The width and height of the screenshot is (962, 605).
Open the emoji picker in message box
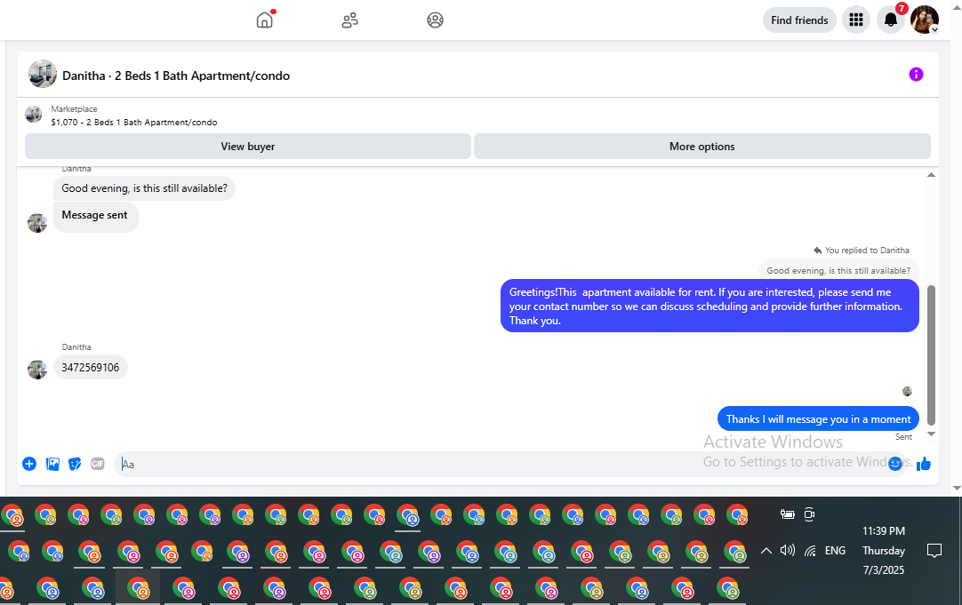tap(895, 464)
